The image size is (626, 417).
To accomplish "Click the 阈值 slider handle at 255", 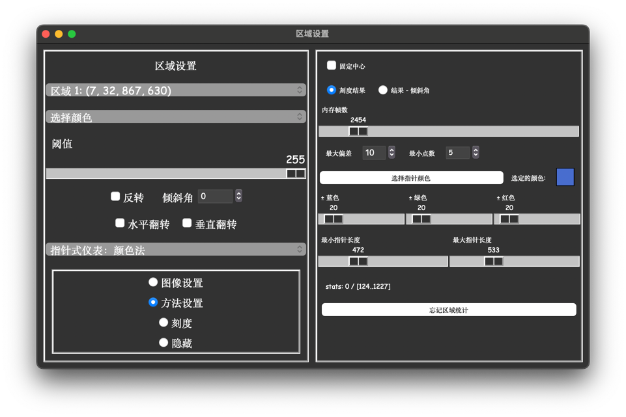I will 296,174.
